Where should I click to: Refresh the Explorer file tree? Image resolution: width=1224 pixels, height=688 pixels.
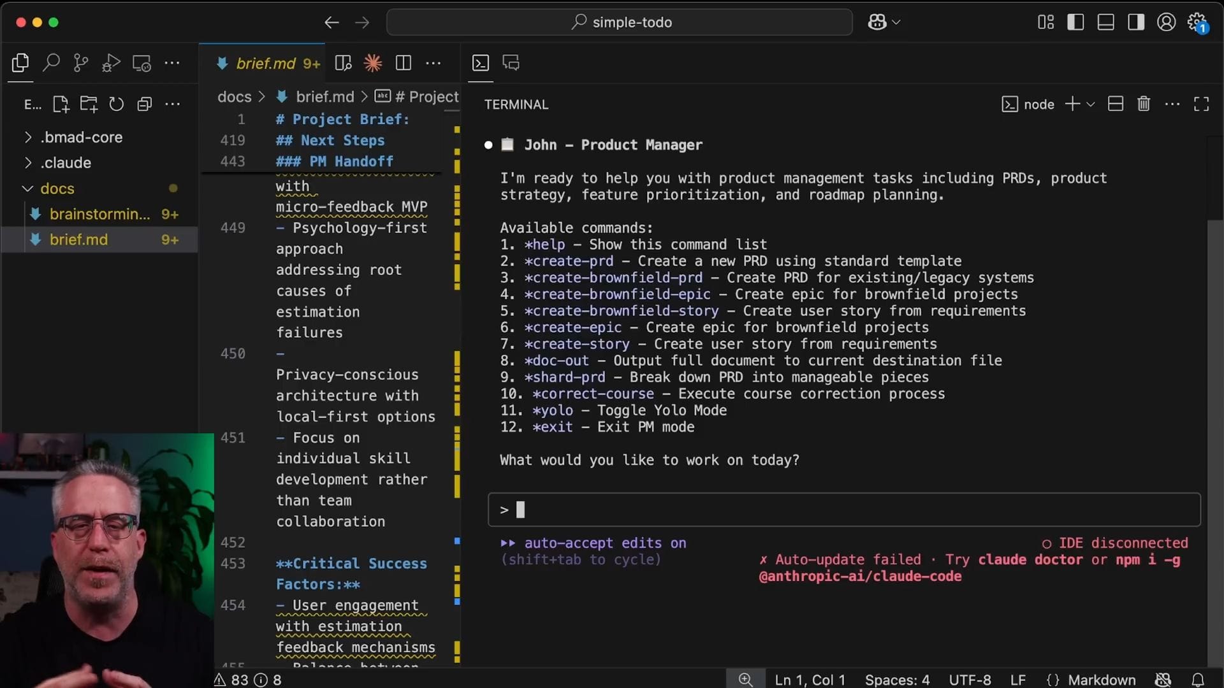[116, 104]
